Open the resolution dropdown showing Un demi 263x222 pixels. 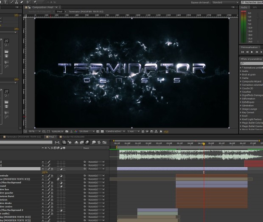click(x=87, y=132)
